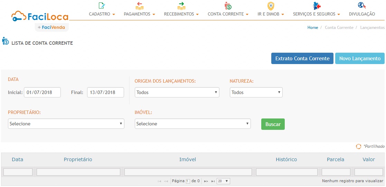Click the IR e DIMOB lion icon
The image size is (386, 187).
click(x=271, y=6)
